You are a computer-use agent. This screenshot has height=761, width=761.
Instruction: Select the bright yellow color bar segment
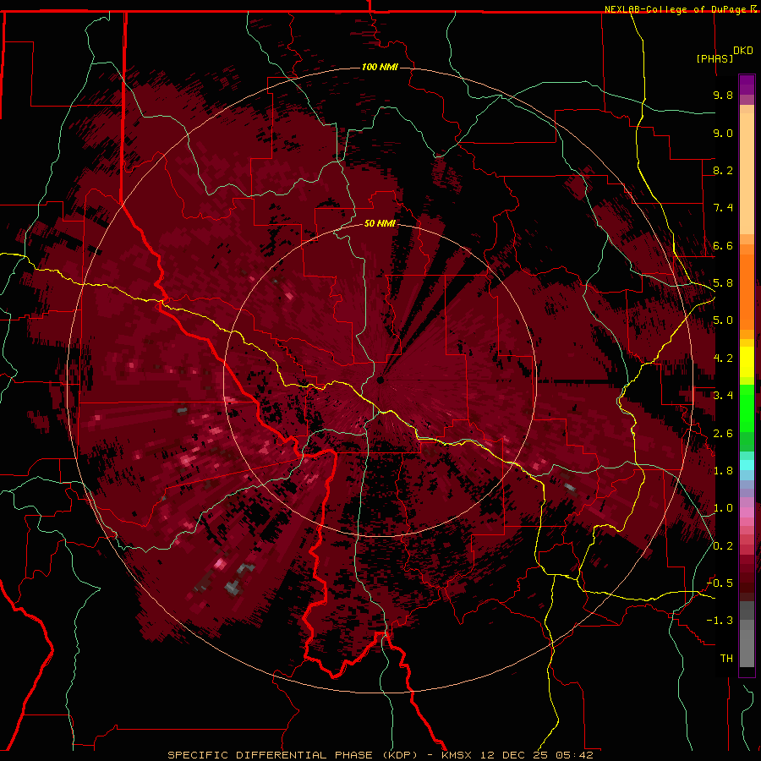(x=747, y=362)
